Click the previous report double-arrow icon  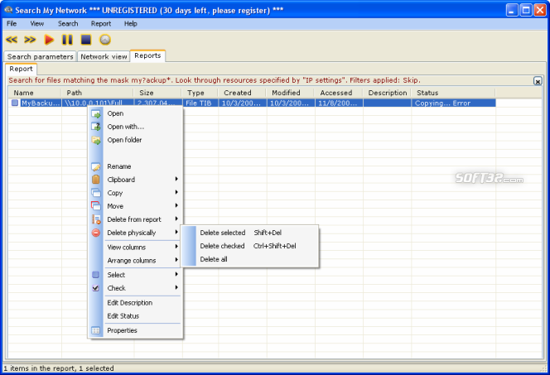[12, 40]
